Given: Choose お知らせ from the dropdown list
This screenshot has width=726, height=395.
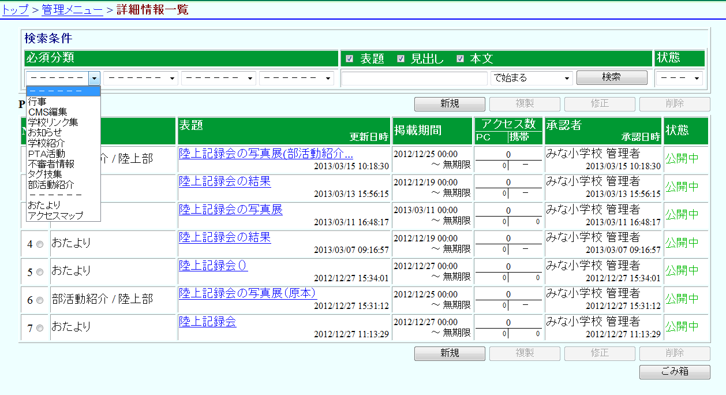Looking at the screenshot, I should click(x=63, y=132).
